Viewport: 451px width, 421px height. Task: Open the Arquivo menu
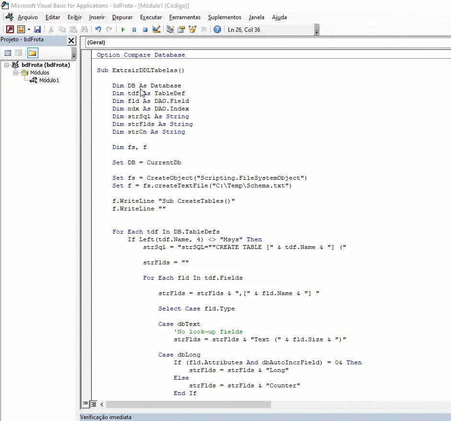(x=28, y=17)
